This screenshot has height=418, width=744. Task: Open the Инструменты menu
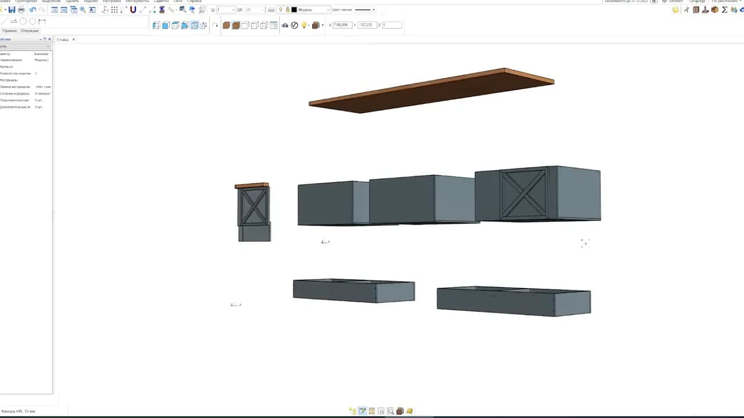137,1
